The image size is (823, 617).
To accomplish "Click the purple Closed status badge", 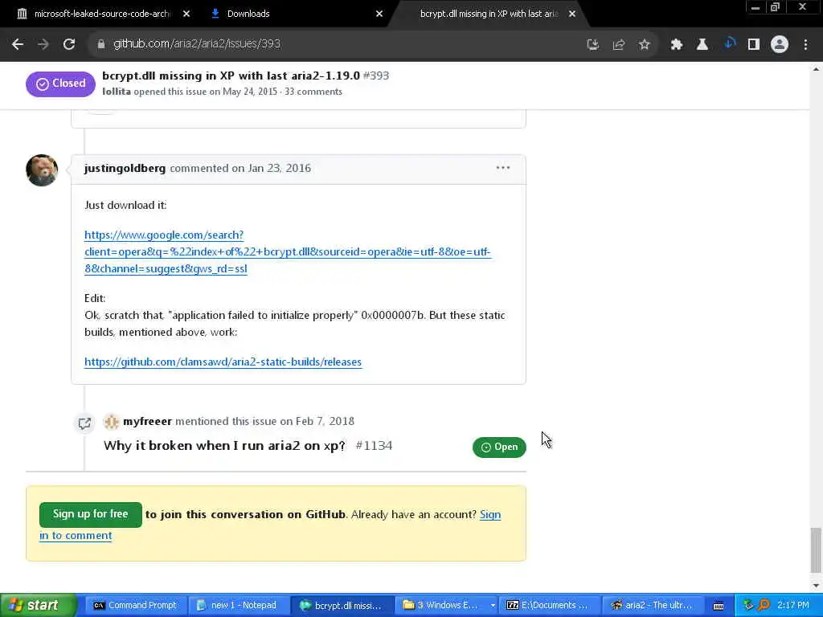I will pos(60,84).
